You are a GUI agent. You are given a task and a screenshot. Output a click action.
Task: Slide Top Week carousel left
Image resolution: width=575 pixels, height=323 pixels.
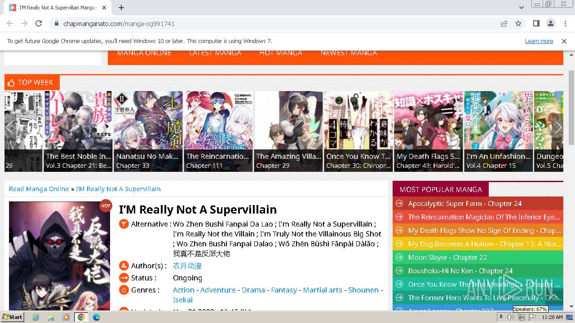point(10,127)
